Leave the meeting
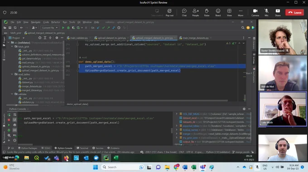 295,13
